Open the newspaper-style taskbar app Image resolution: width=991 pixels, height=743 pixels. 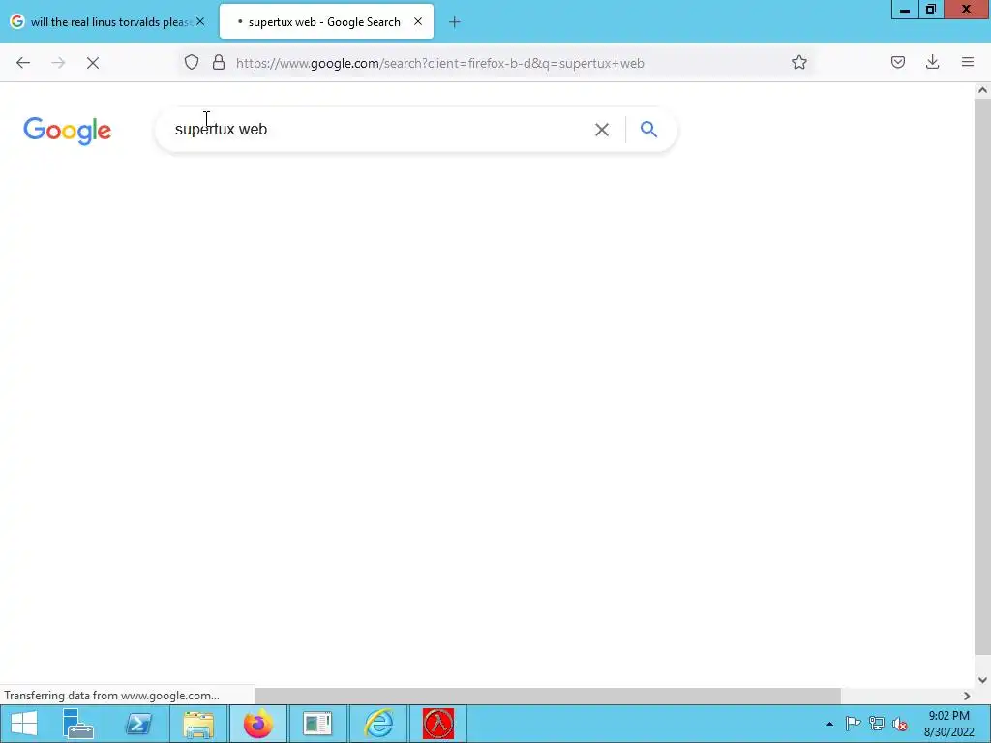click(317, 724)
